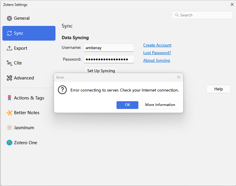
Task: Click the Error dialog title text
Action: (60, 77)
